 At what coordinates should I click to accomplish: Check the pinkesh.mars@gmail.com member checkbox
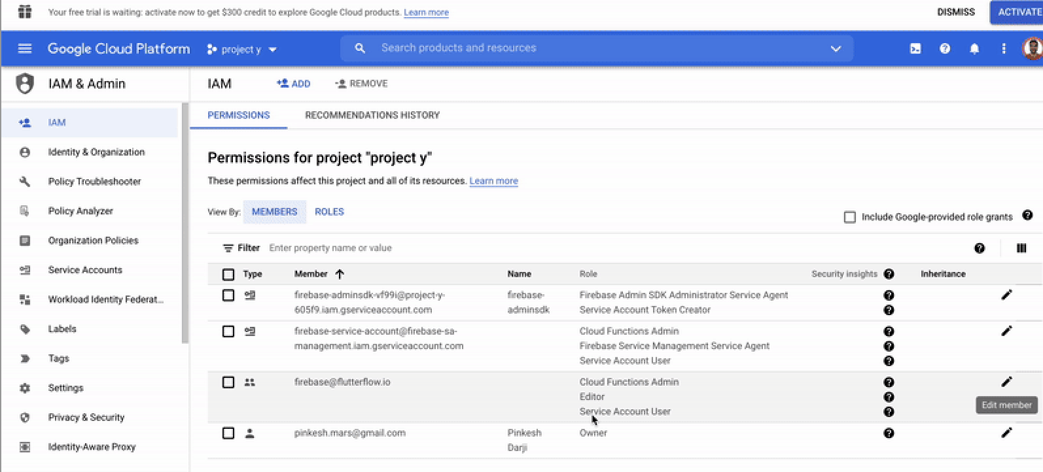228,433
